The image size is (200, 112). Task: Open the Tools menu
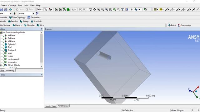pyautogui.click(x=20, y=6)
